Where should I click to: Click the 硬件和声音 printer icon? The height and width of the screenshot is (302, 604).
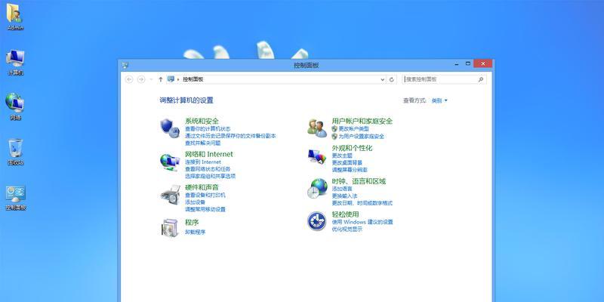coord(171,195)
